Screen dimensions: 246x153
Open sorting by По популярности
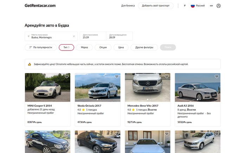(x=40, y=47)
